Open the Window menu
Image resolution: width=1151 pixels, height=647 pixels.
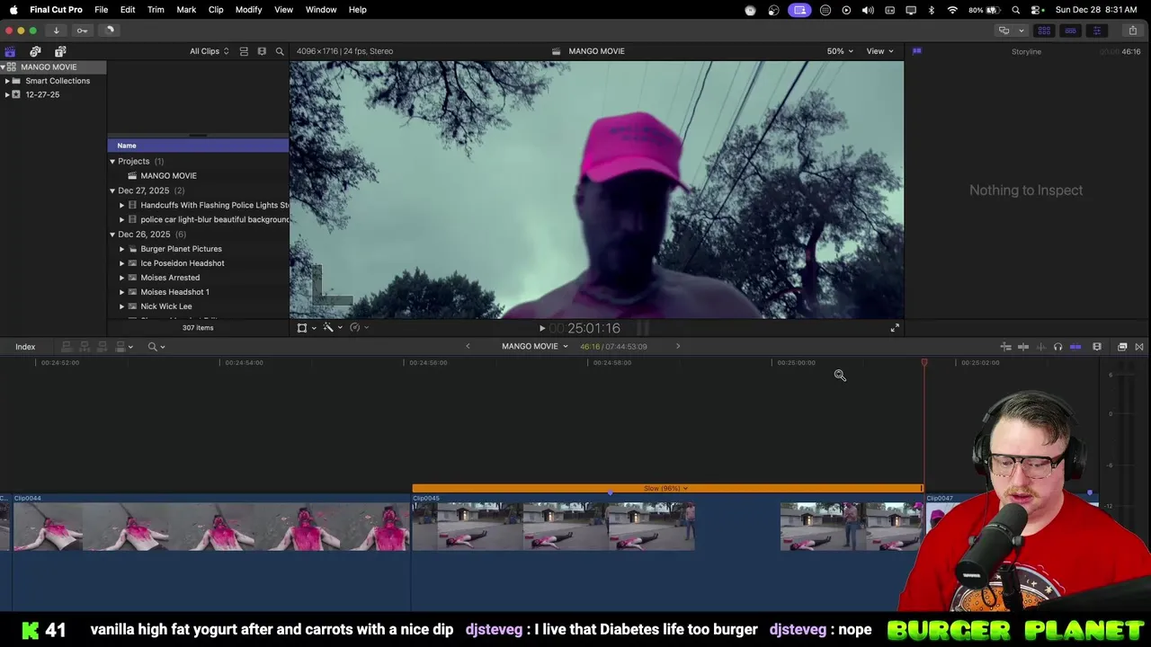coord(321,10)
